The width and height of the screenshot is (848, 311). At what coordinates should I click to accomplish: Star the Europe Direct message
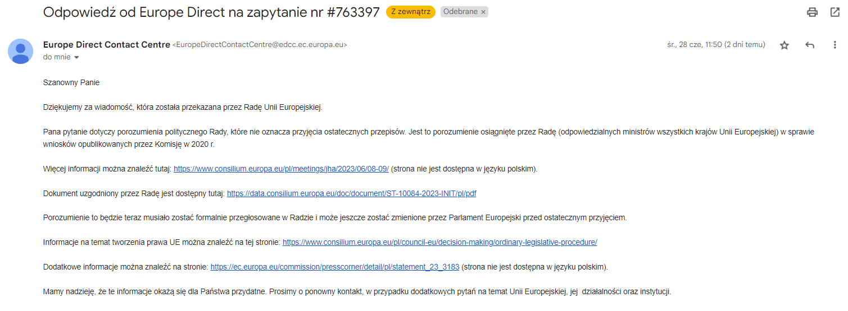coord(784,45)
